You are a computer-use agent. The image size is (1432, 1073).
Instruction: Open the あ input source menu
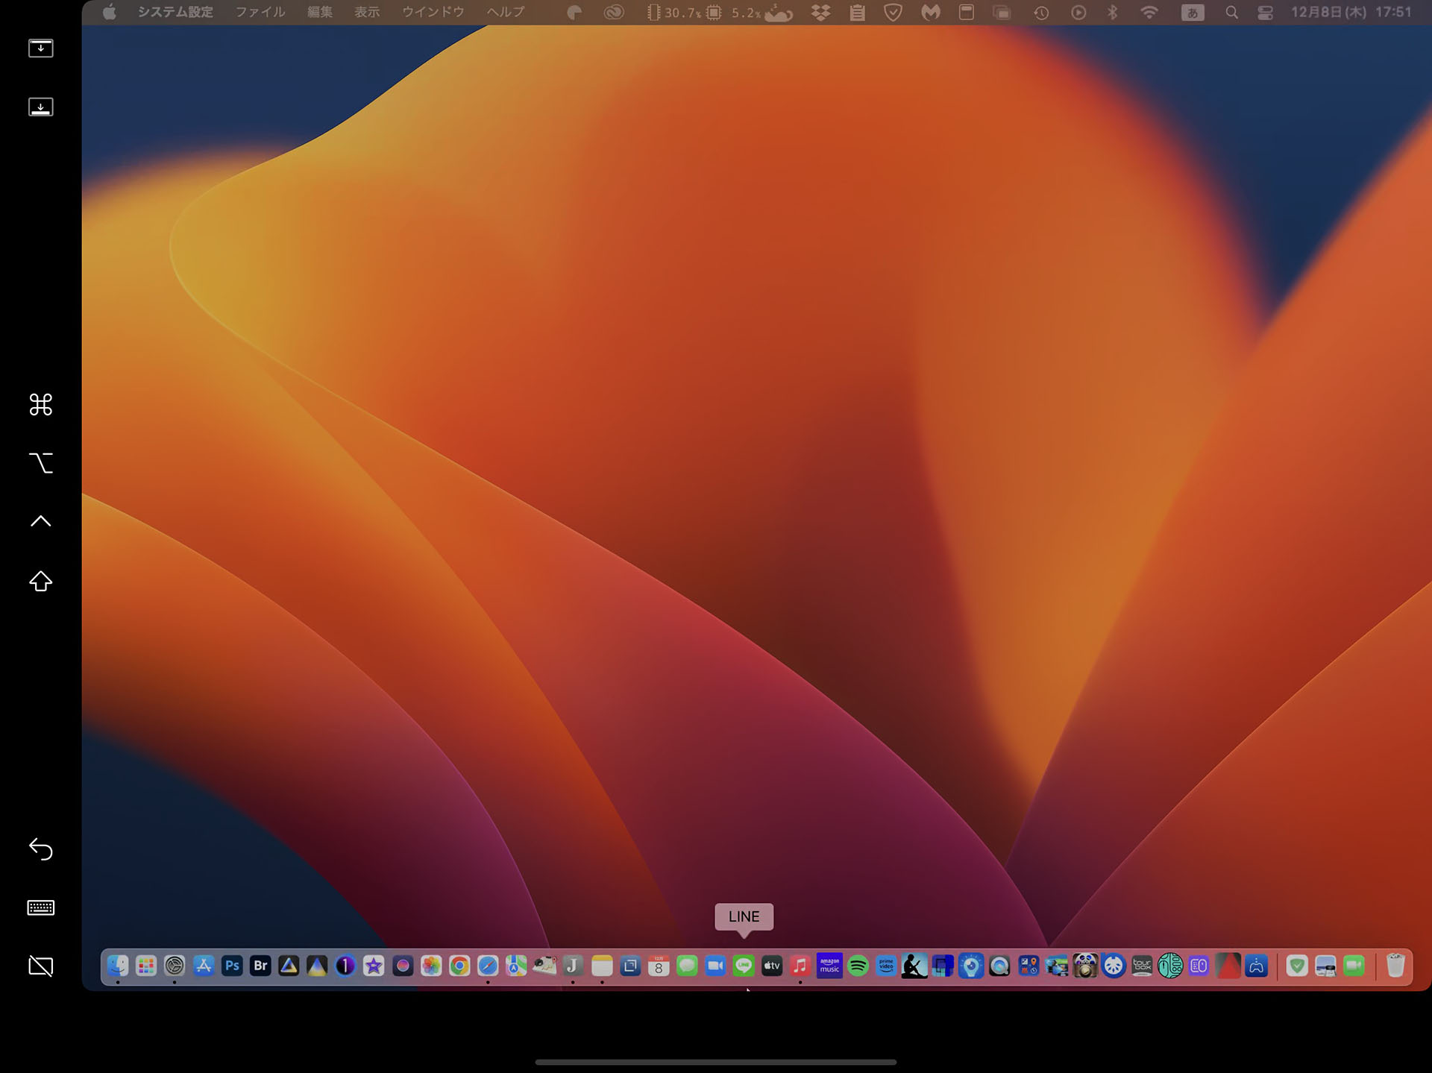(1192, 12)
